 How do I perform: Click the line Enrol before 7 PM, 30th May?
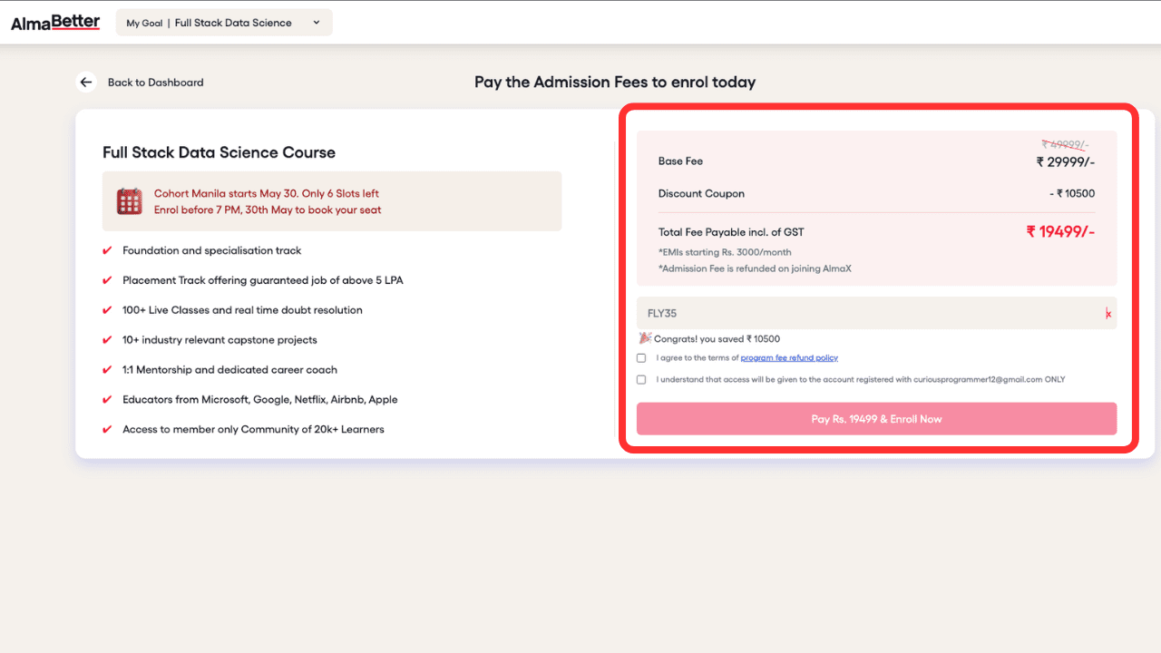[x=268, y=210]
